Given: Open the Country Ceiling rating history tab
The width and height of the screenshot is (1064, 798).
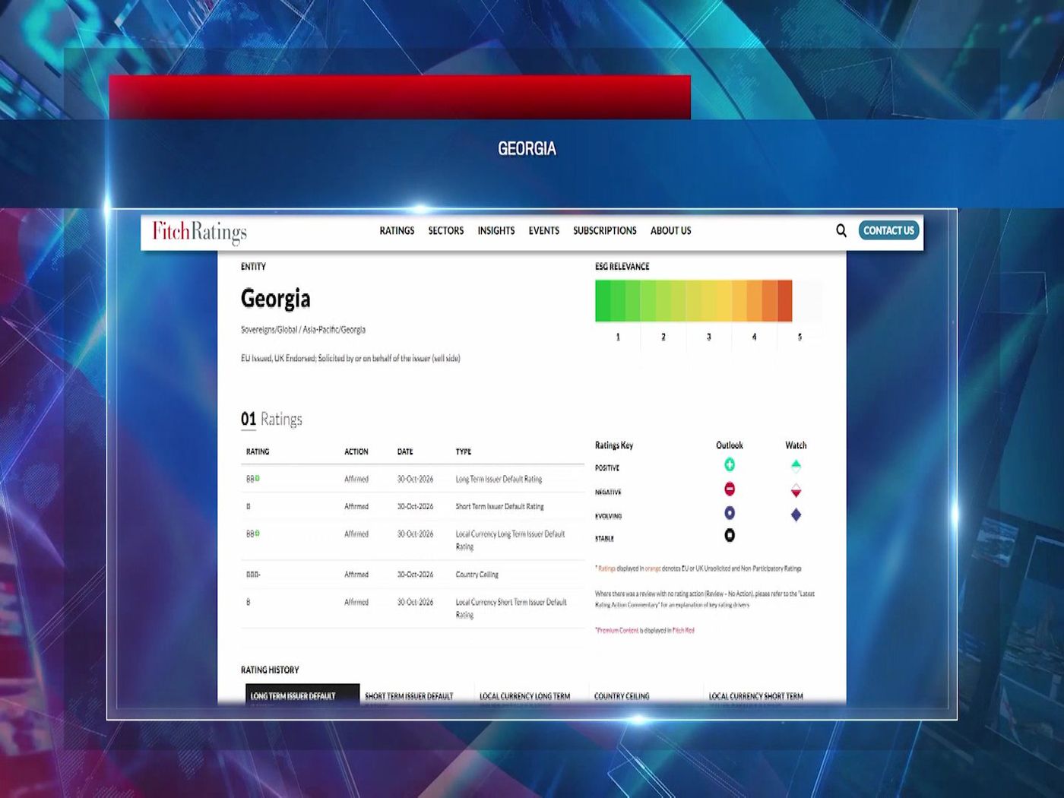Looking at the screenshot, I should pos(622,696).
